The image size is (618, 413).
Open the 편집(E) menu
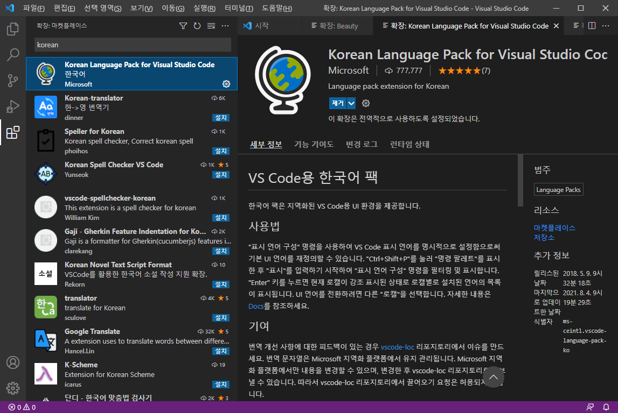[64, 8]
